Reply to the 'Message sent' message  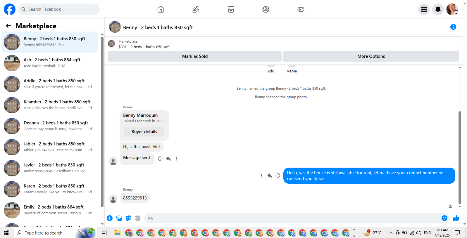pos(168,159)
